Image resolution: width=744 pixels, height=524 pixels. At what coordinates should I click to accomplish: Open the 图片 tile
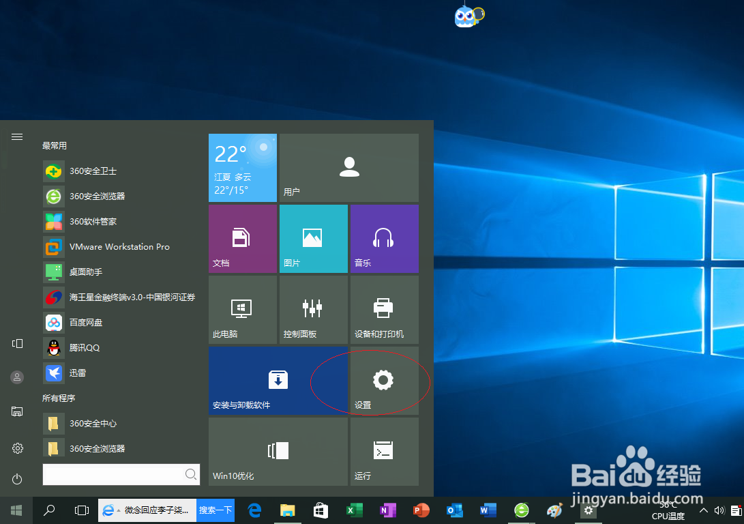pos(314,239)
